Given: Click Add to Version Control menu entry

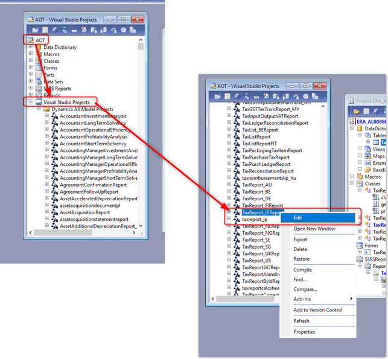Looking at the screenshot, I should (x=317, y=310).
